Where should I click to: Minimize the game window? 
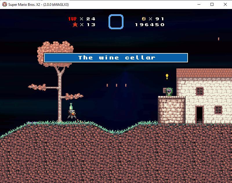pos(199,4)
